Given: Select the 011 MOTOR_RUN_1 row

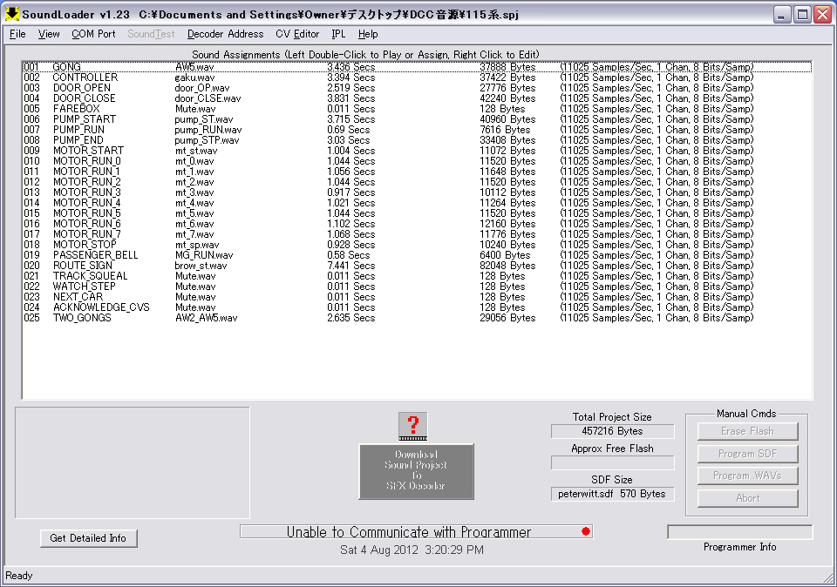Looking at the screenshot, I should tap(417, 172).
